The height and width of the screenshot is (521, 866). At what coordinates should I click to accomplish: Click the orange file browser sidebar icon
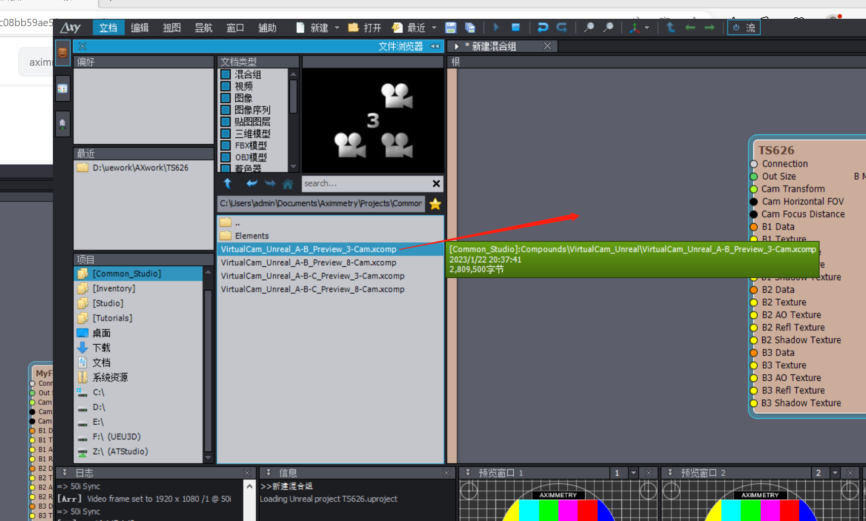click(62, 53)
